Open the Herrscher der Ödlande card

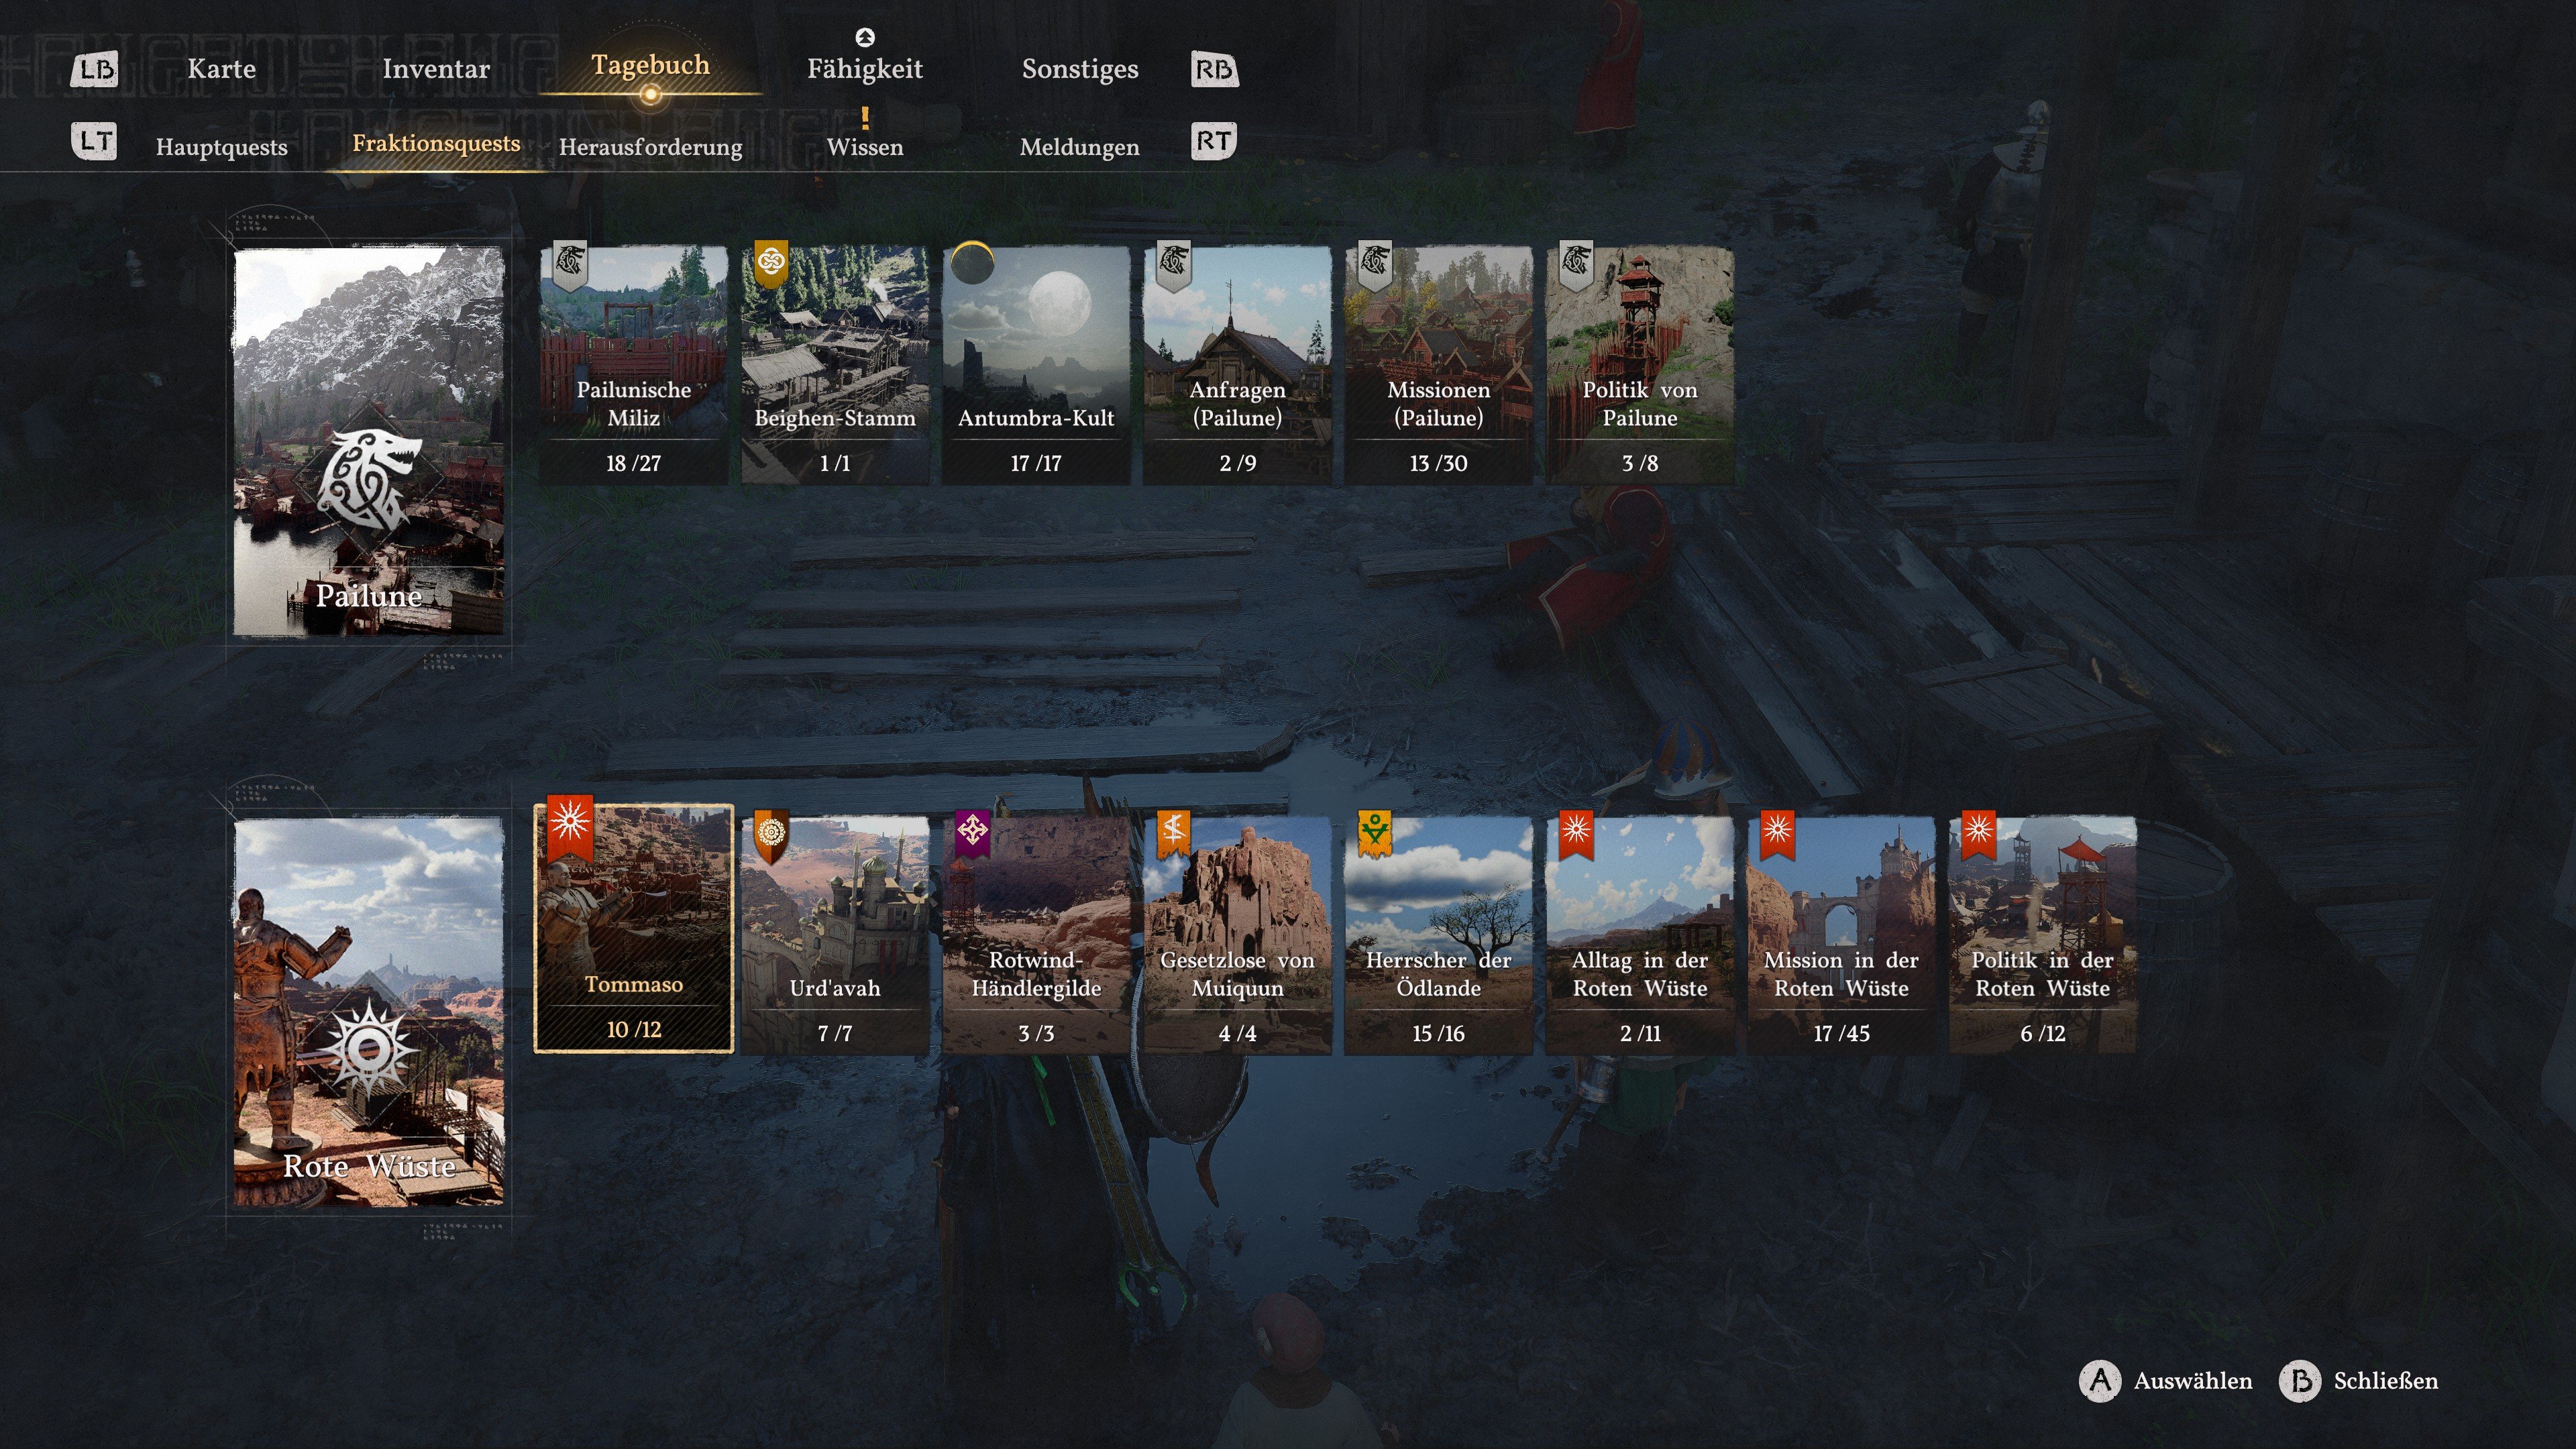(x=1438, y=935)
